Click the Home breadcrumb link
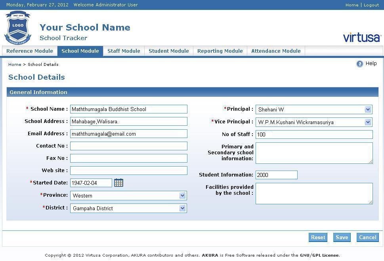This screenshot has width=384, height=261. [15, 64]
